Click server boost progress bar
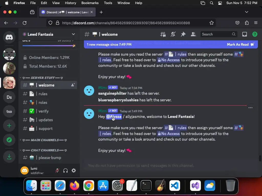The image size is (262, 196). (49, 45)
